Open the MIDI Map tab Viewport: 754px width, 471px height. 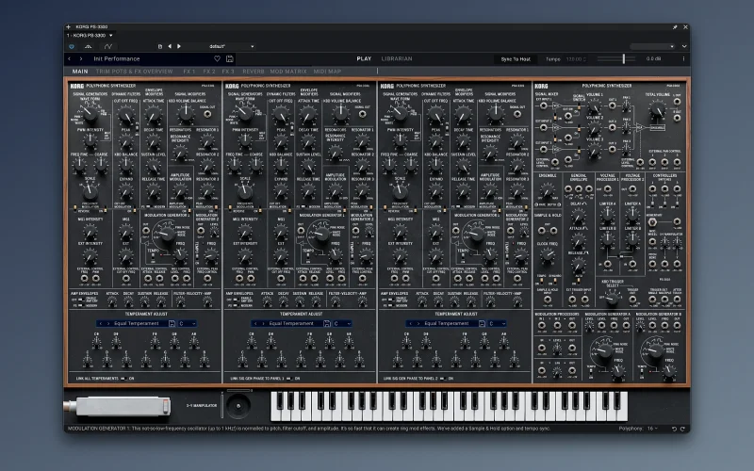[327, 72]
